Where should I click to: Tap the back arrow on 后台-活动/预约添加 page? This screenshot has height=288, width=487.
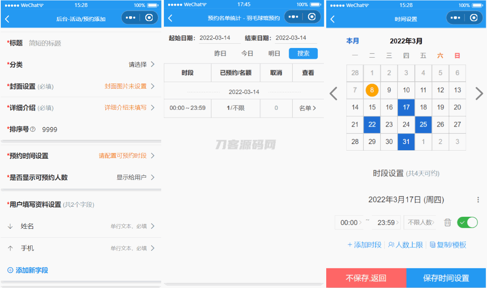[7, 19]
